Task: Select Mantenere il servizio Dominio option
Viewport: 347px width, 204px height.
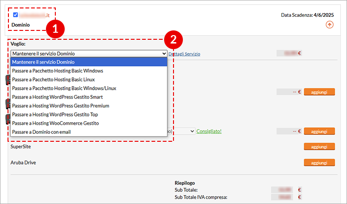Action: coord(89,62)
